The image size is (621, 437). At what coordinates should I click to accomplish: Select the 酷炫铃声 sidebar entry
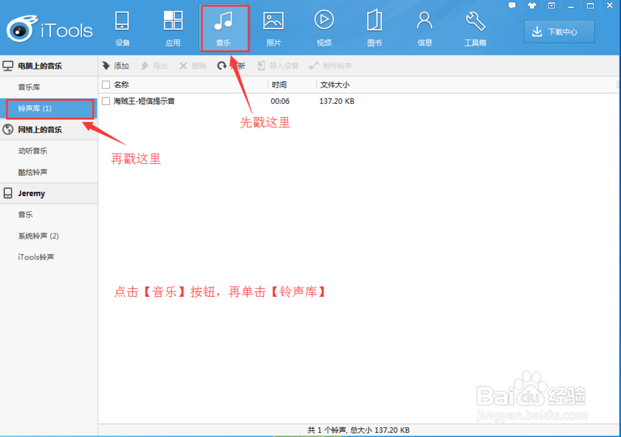(x=32, y=172)
